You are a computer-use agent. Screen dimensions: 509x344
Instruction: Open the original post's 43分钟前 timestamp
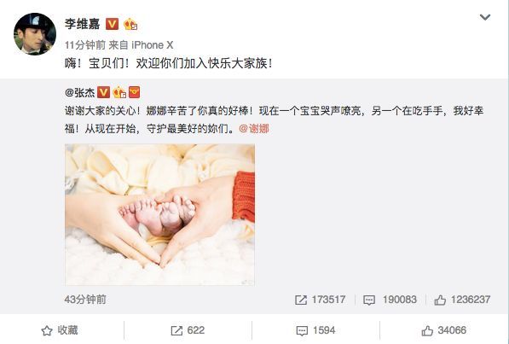tap(85, 300)
